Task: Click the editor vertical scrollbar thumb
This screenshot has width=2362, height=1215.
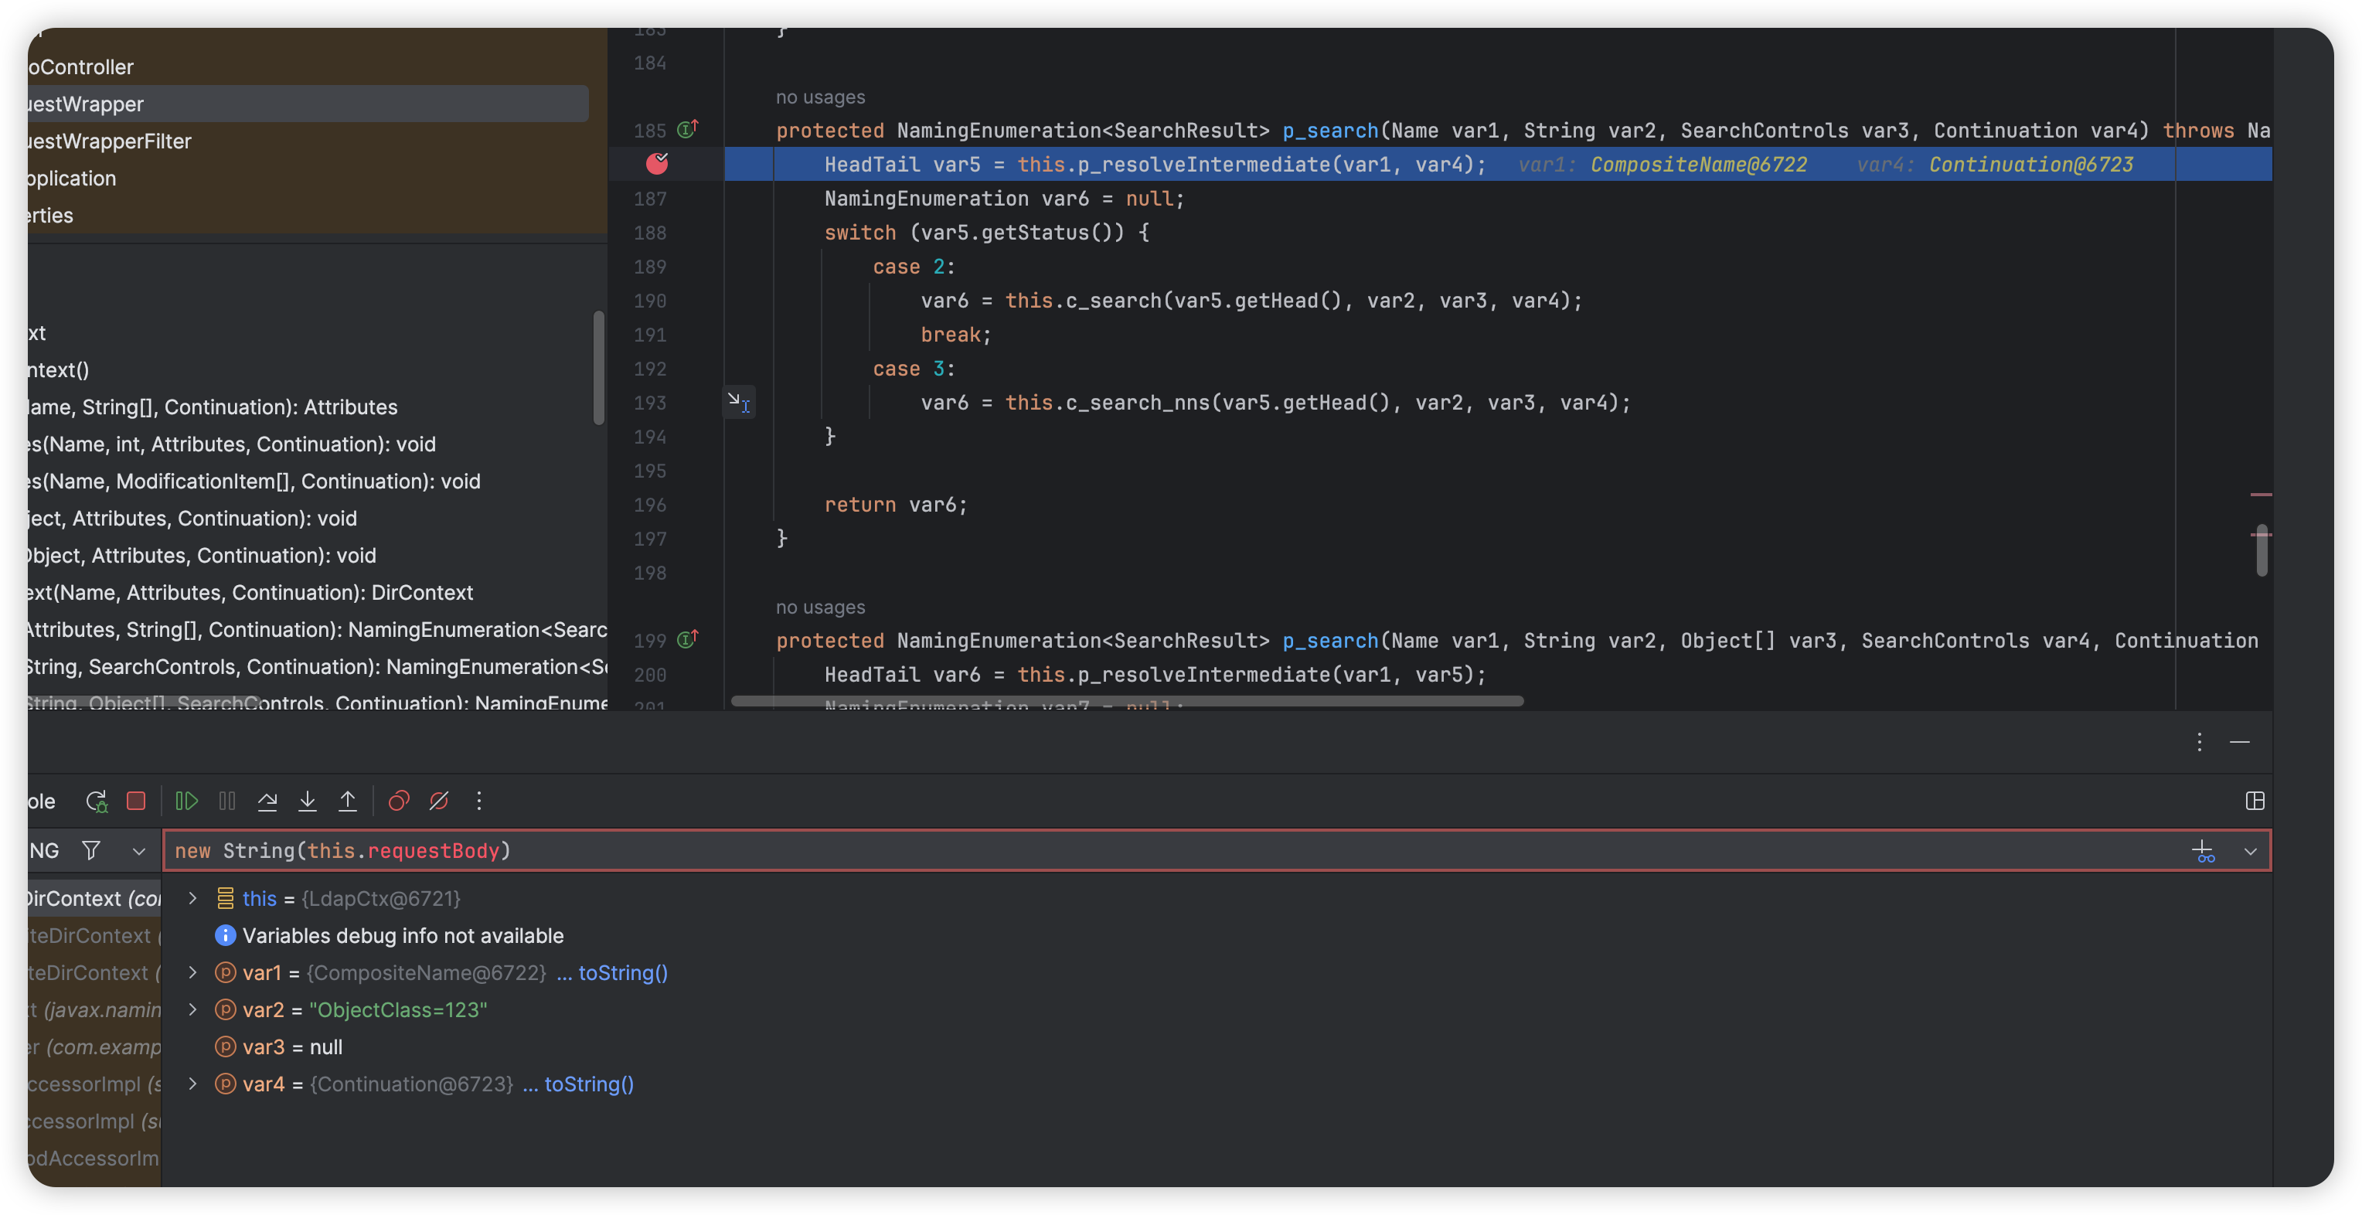Action: coord(2262,551)
